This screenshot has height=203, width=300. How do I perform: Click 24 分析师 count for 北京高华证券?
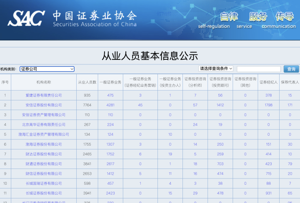(195, 125)
